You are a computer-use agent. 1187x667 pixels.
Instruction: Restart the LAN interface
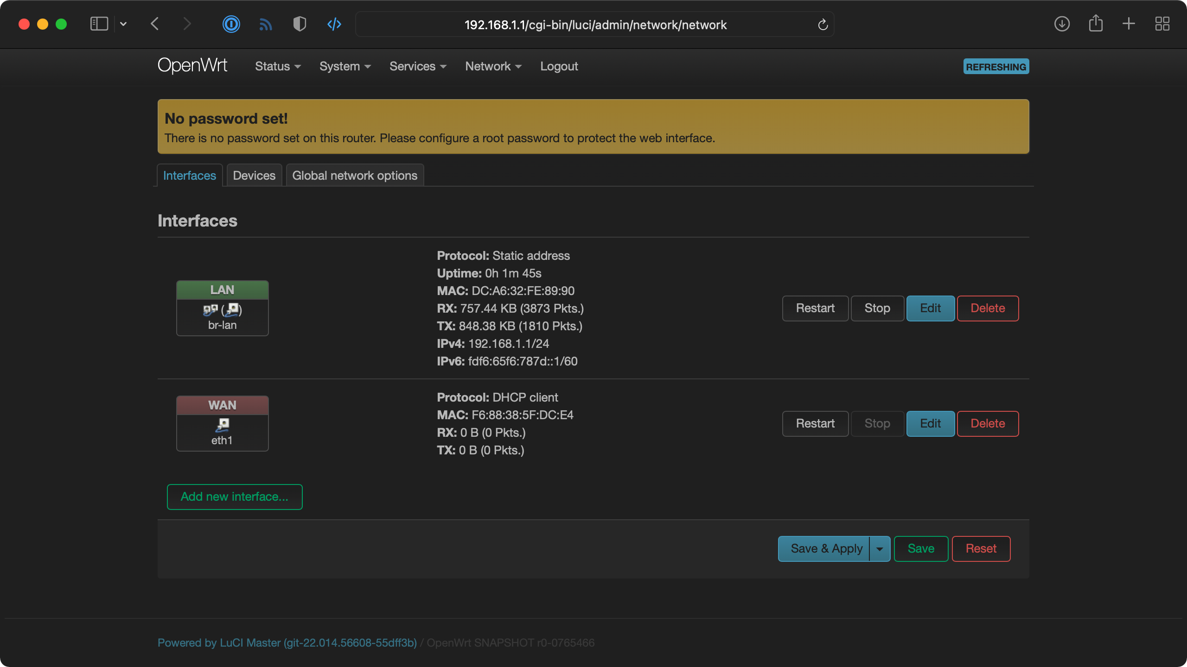pyautogui.click(x=815, y=308)
